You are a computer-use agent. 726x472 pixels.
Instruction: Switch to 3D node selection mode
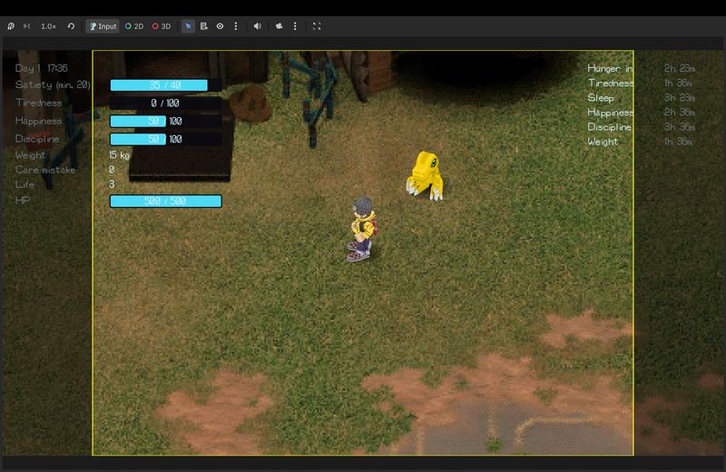(162, 26)
